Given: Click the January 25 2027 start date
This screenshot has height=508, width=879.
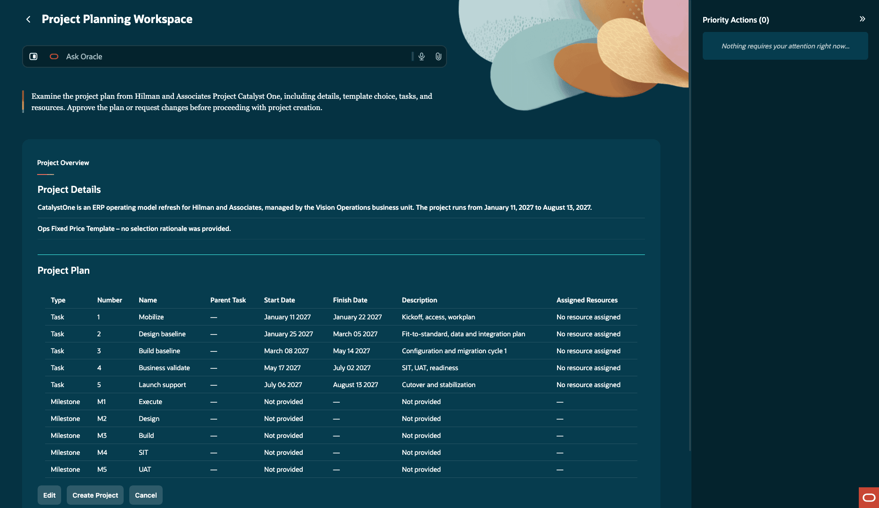Looking at the screenshot, I should coord(288,334).
